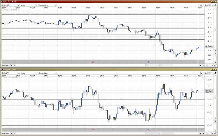
Task: Click the EUR/JPY (CandleStick) legend label
Action: pos(10,78)
